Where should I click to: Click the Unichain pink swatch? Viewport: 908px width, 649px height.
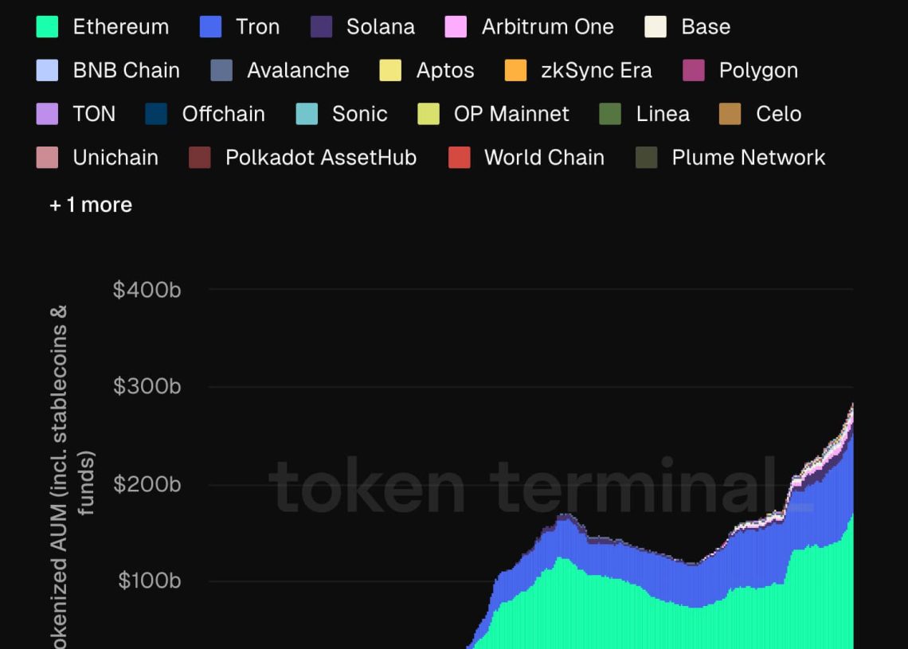pos(47,158)
